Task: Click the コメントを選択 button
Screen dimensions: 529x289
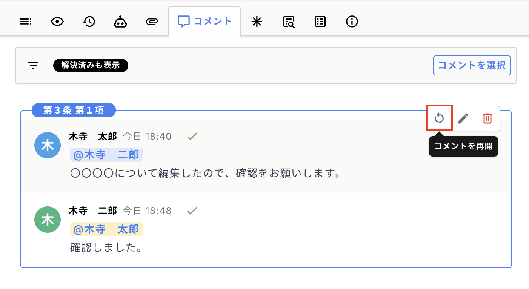Action: tap(472, 65)
